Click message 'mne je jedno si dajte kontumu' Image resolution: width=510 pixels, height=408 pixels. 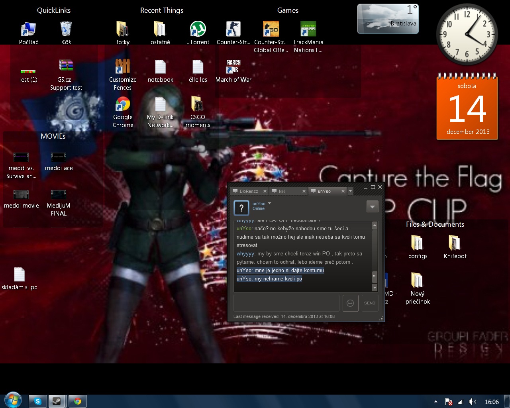tap(289, 270)
